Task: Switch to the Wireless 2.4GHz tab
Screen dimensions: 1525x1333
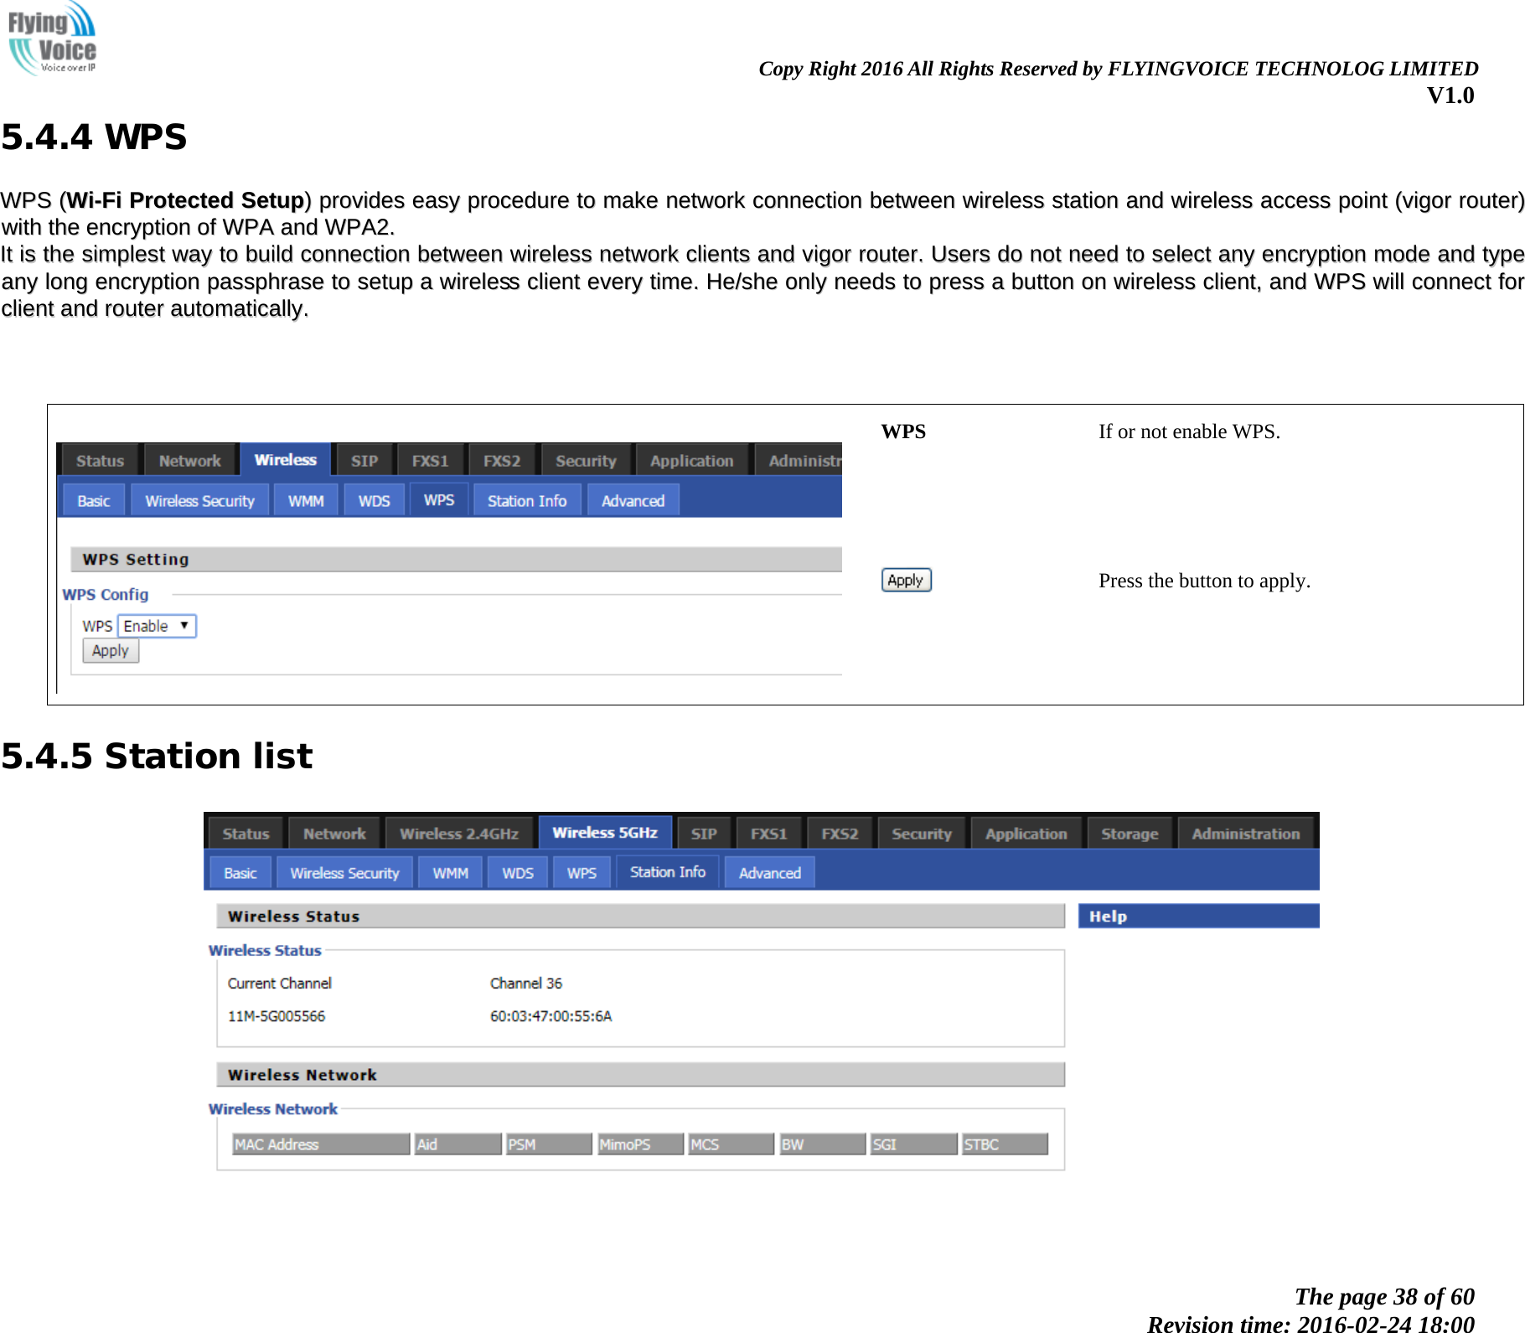Action: pos(459,832)
